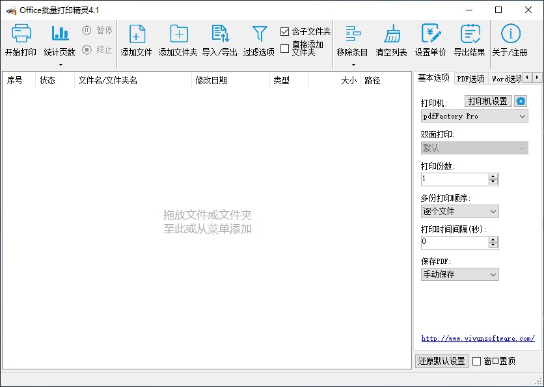Click the 开始打印 printer icon
This screenshot has height=387, width=544.
pyautogui.click(x=21, y=35)
